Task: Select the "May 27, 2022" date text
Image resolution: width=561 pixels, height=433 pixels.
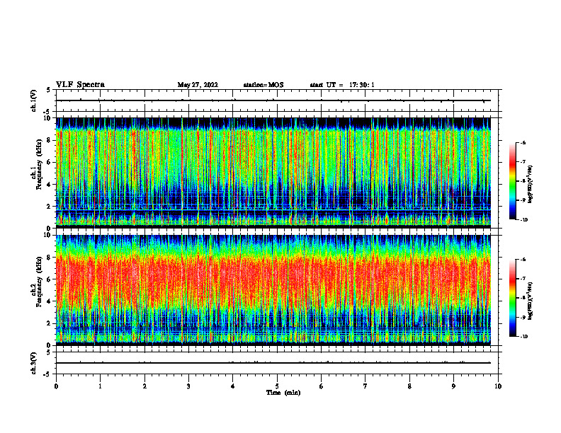Action: click(198, 85)
